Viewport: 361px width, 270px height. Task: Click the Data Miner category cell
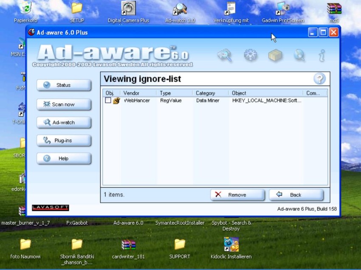coord(208,100)
